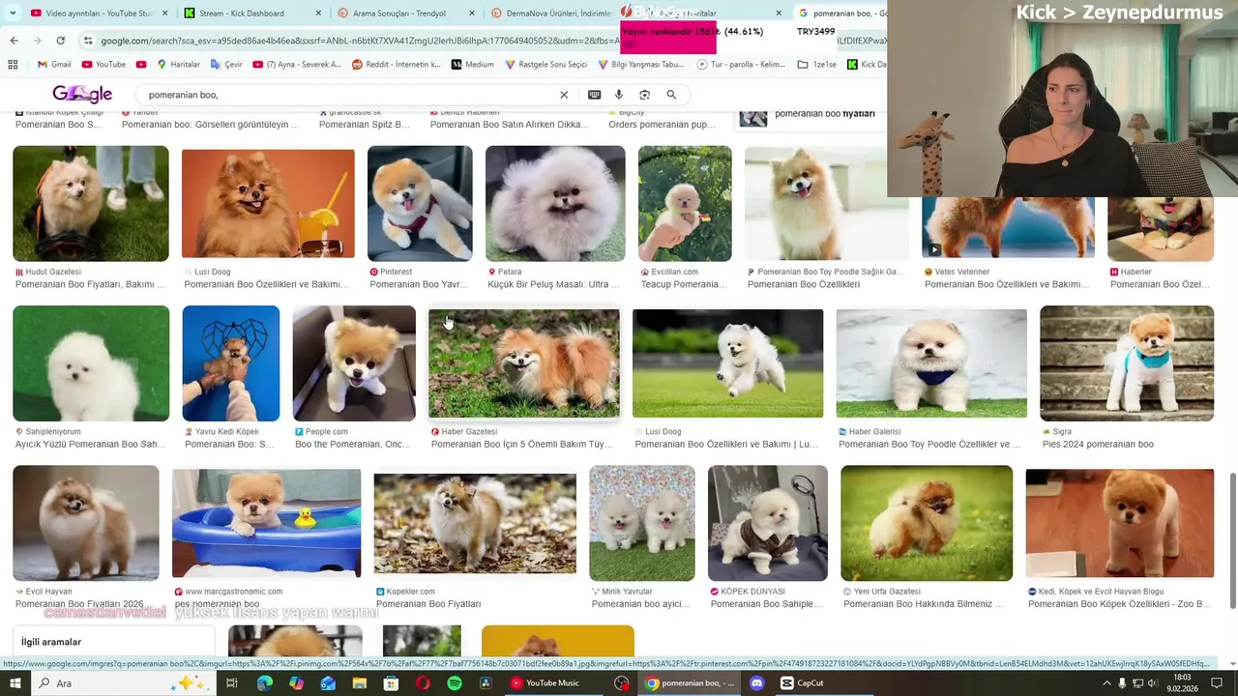
Task: Open the Rastgele Soru Seçici bookmark
Action: [x=546, y=65]
